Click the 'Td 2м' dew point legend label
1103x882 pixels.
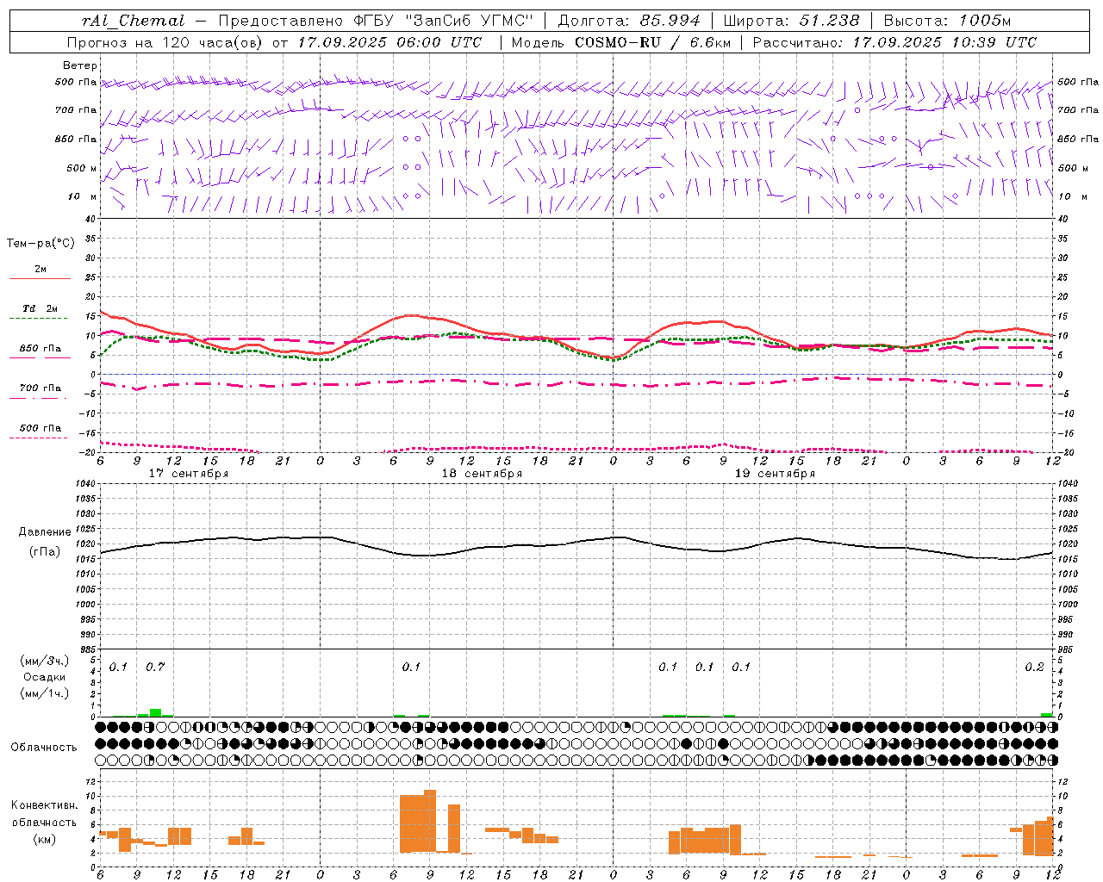click(x=41, y=308)
